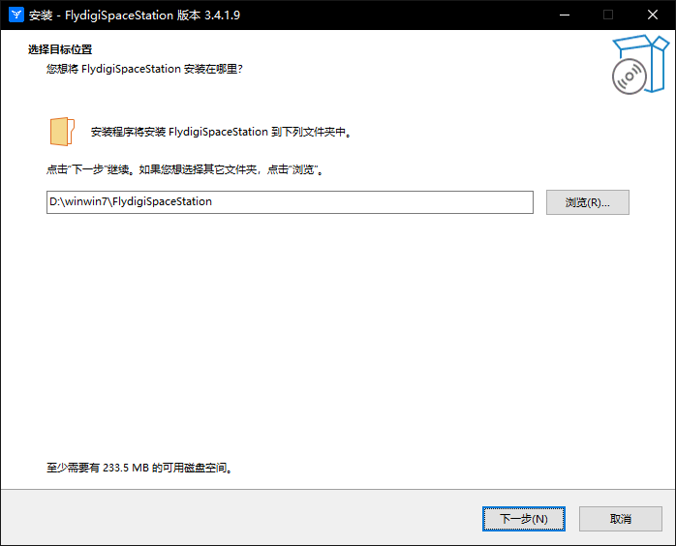The height and width of the screenshot is (546, 676).
Task: Click the orange folder icon
Action: (x=63, y=132)
